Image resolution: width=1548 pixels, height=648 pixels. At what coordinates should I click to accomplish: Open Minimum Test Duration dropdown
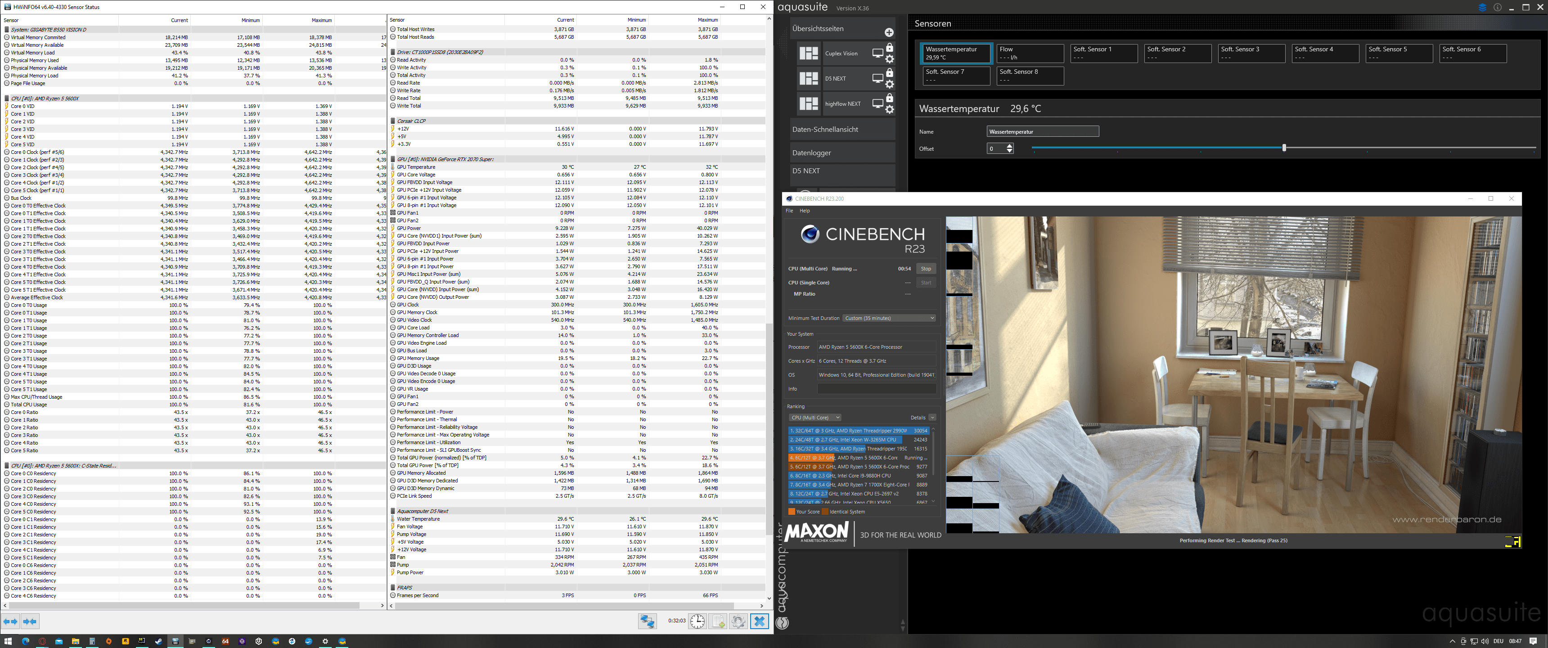(889, 318)
